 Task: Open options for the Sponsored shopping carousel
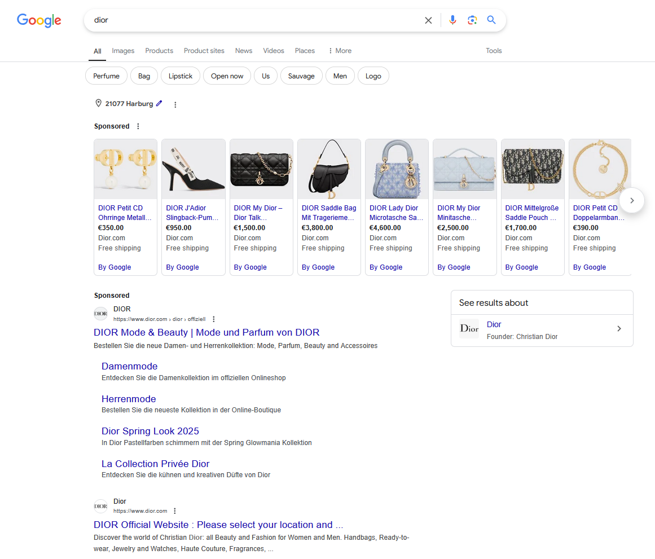(x=138, y=126)
